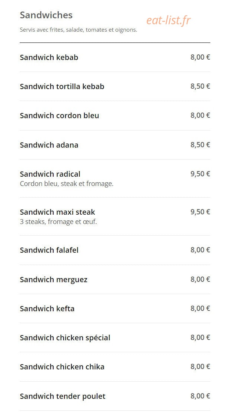Pick Sandwich merguez from the list
The height and width of the screenshot is (413, 240).
point(54,280)
